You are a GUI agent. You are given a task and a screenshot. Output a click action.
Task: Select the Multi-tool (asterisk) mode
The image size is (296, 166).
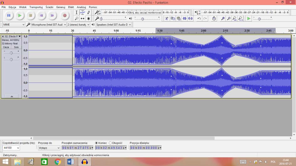pyautogui.click(x=89, y=18)
